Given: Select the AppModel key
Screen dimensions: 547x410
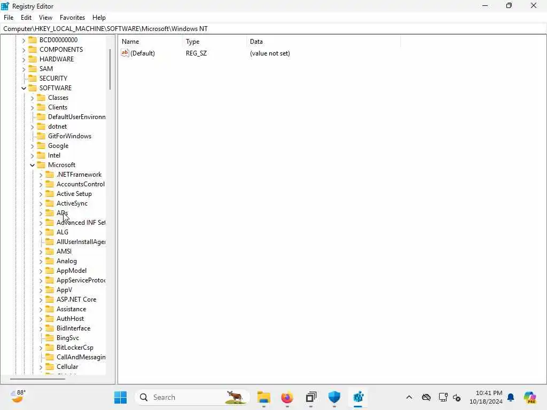Looking at the screenshot, I should [72, 271].
